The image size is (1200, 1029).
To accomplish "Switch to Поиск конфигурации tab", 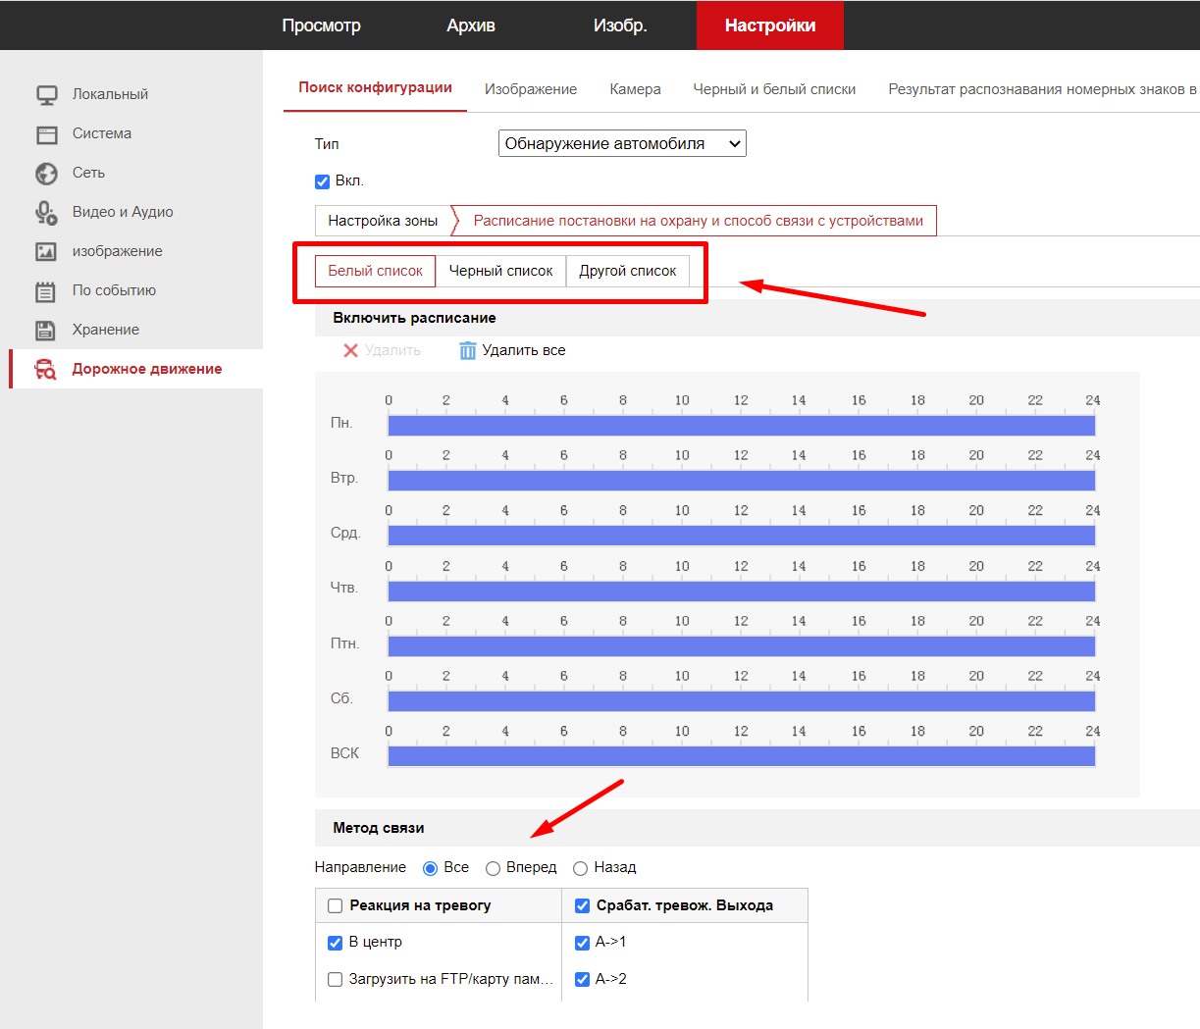I will click(375, 87).
